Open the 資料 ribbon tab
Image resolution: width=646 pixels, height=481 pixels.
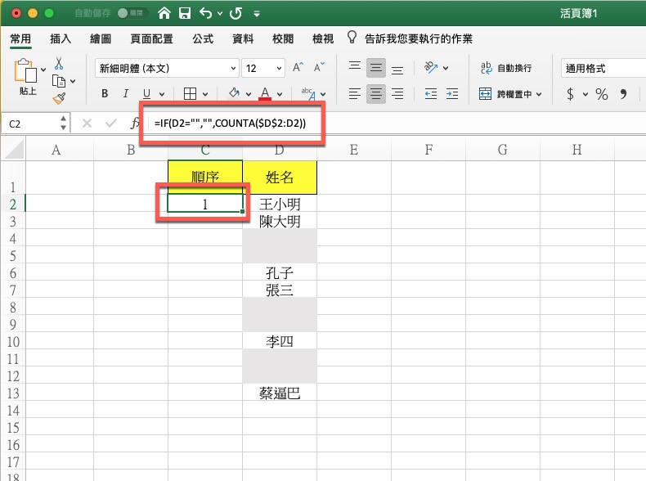(243, 38)
